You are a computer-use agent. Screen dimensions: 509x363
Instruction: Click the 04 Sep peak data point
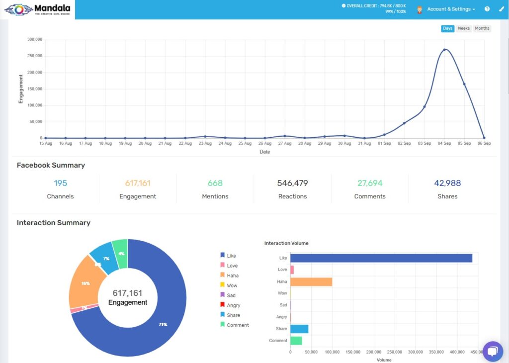444,50
